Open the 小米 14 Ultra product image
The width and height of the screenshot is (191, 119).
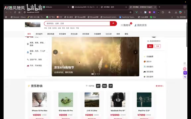coord(92,100)
